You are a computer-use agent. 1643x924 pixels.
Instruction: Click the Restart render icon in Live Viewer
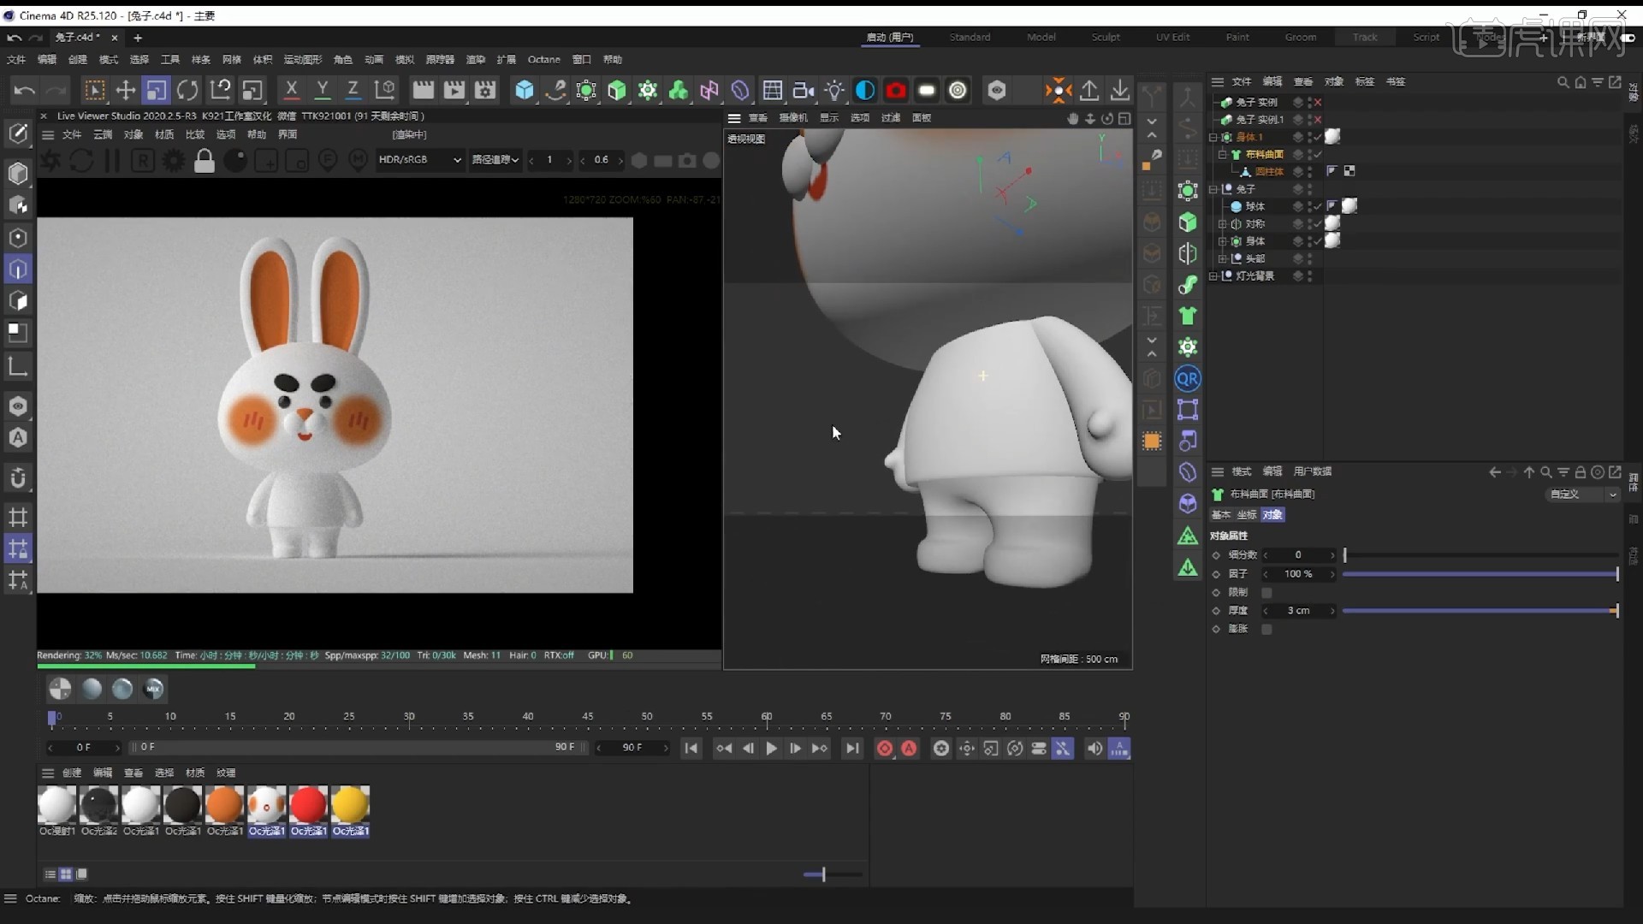coord(80,160)
